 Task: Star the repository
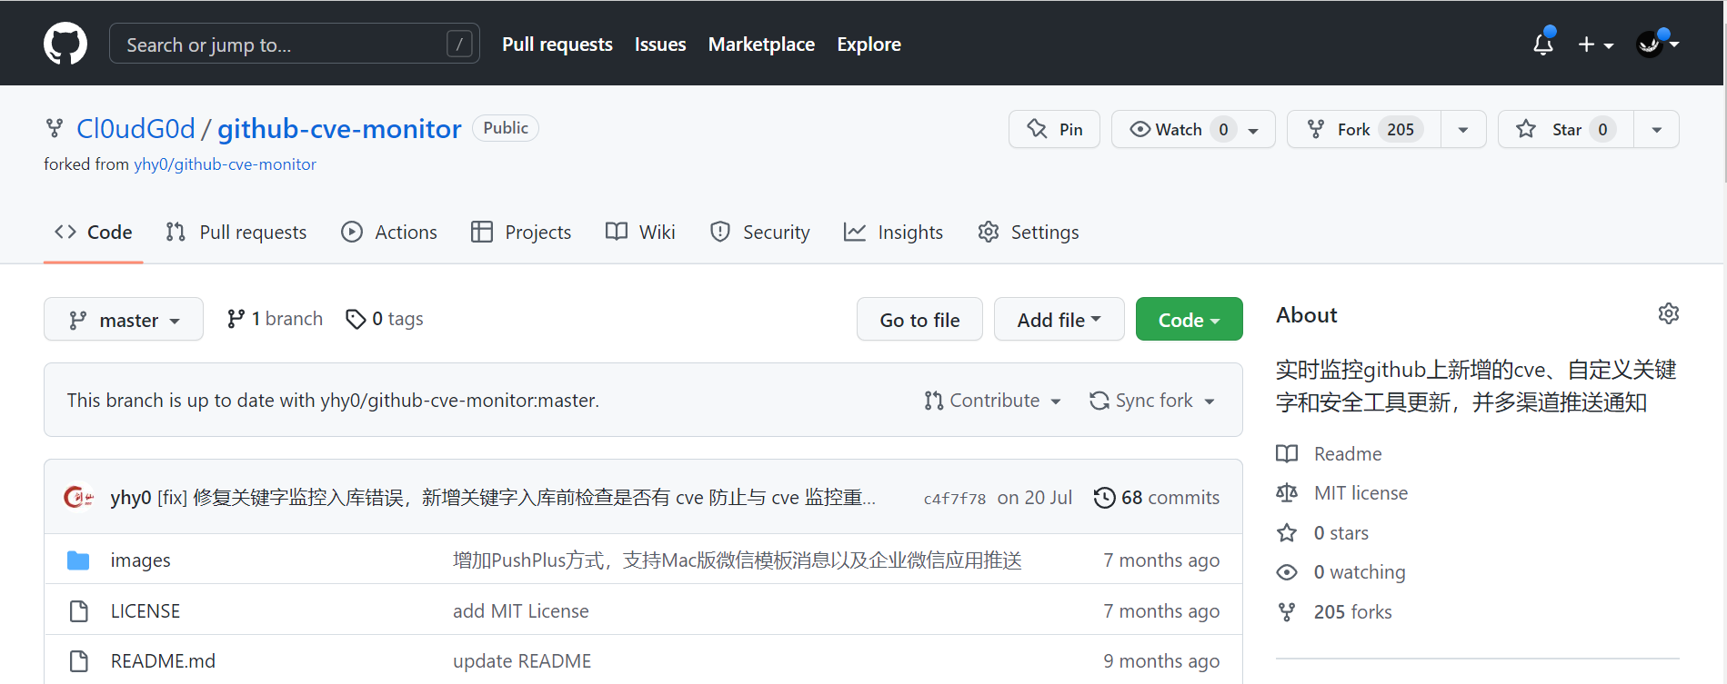tap(1565, 129)
